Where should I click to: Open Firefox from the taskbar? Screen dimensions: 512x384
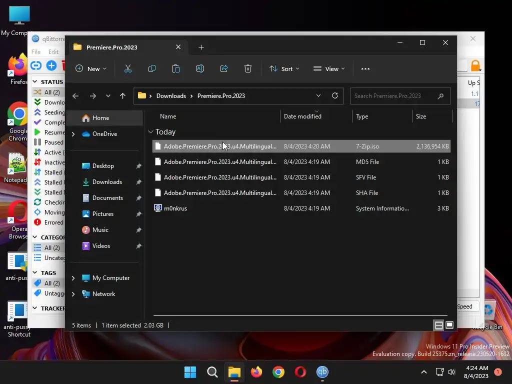256,372
